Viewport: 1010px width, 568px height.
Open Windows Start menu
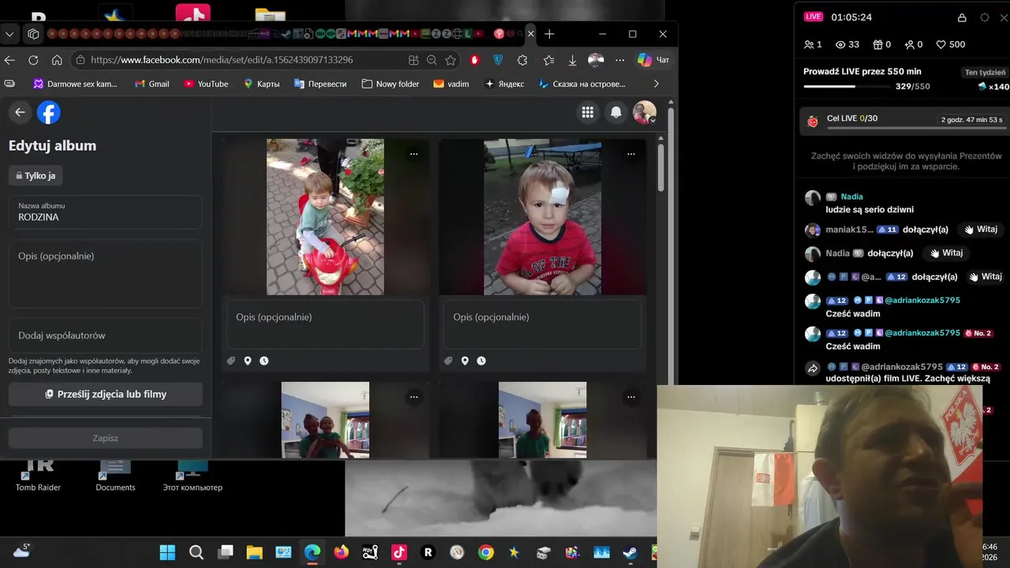point(168,552)
